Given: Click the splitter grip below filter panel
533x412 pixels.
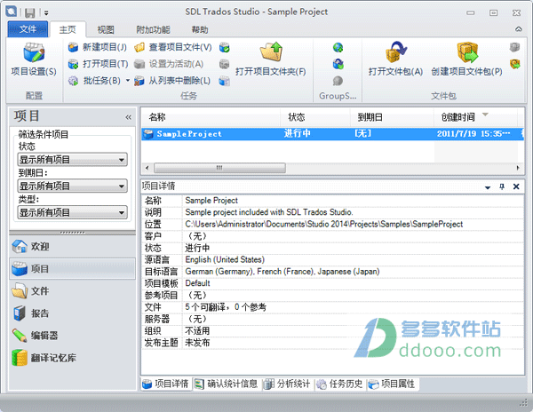Looking at the screenshot, I should point(73,233).
